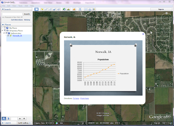The height and width of the screenshot is (126, 174).
Task: Click the empty field beside the Places arrows
Action: click(x=14, y=119)
